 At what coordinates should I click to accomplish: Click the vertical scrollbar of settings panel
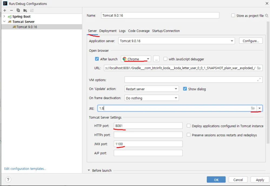tap(268, 82)
